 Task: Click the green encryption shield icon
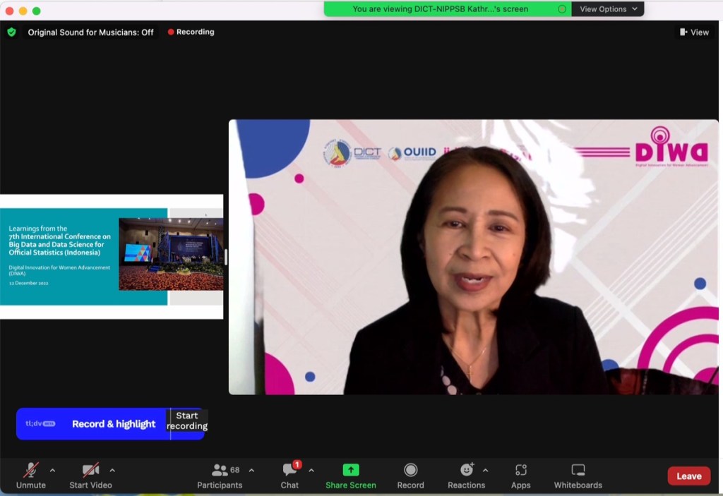pyautogui.click(x=11, y=32)
